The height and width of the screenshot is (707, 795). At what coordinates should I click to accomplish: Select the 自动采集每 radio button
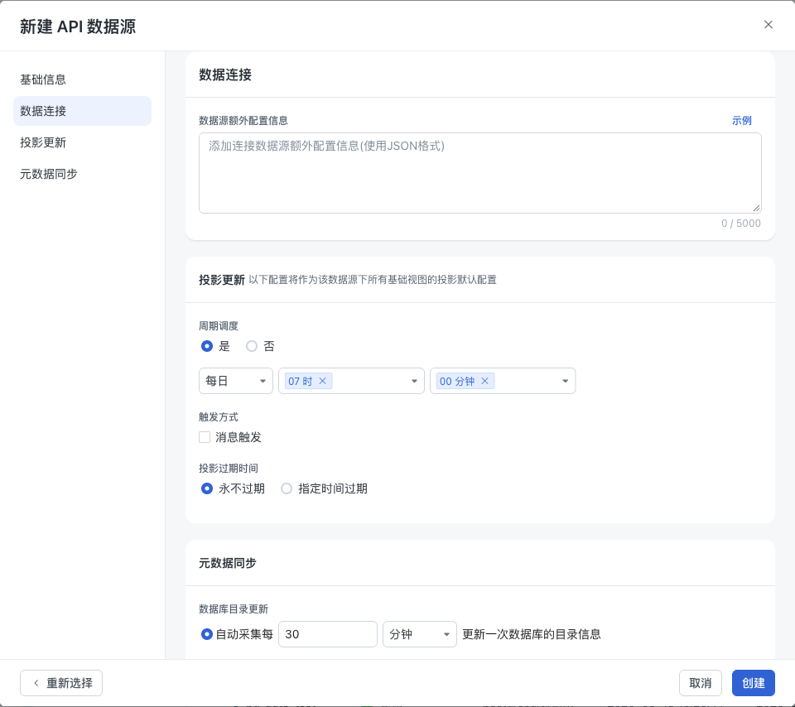coord(207,634)
